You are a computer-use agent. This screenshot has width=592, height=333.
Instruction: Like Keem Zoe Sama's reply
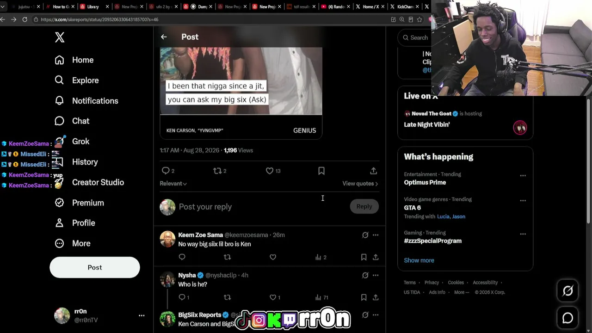[x=273, y=257]
